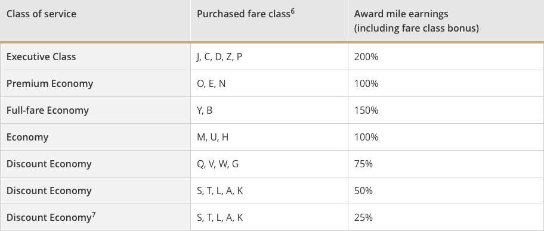Click Discount Economy label in 75% row
Screen dimensions: 544x231
click(49, 164)
